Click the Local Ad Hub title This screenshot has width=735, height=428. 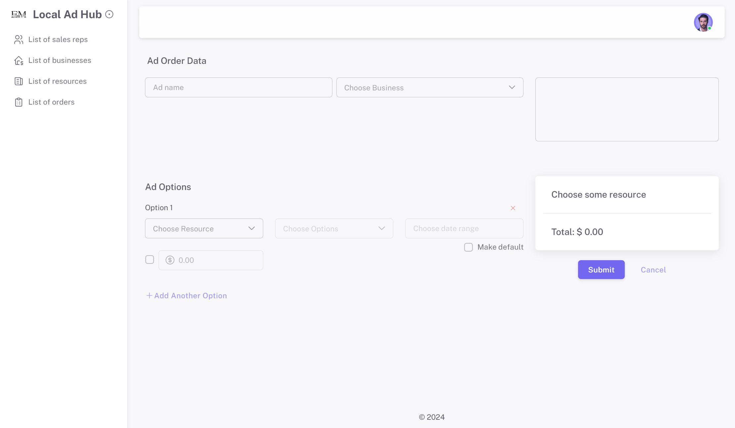click(x=67, y=14)
